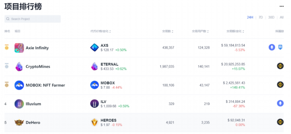Click the Illuvium project logo
Viewport: 291px width, 134px height.
click(19, 104)
